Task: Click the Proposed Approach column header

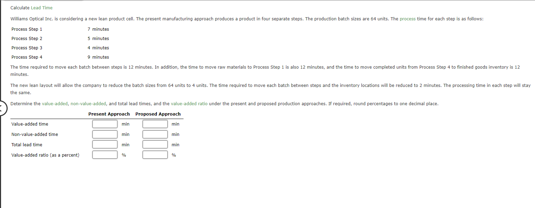Action: 158,114
